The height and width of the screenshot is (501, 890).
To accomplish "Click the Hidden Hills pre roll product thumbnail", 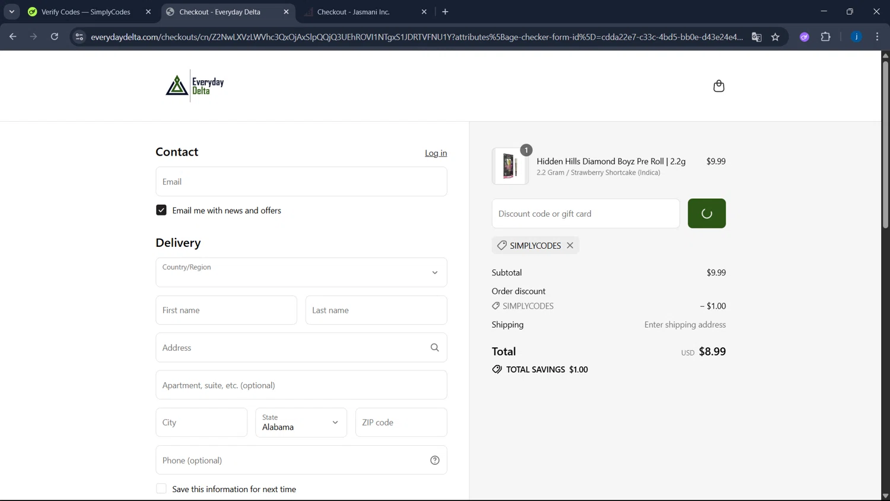I will 510,166.
